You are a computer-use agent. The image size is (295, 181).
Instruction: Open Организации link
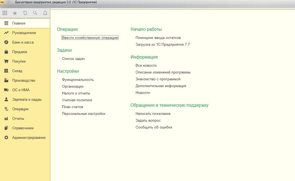[x=73, y=86]
